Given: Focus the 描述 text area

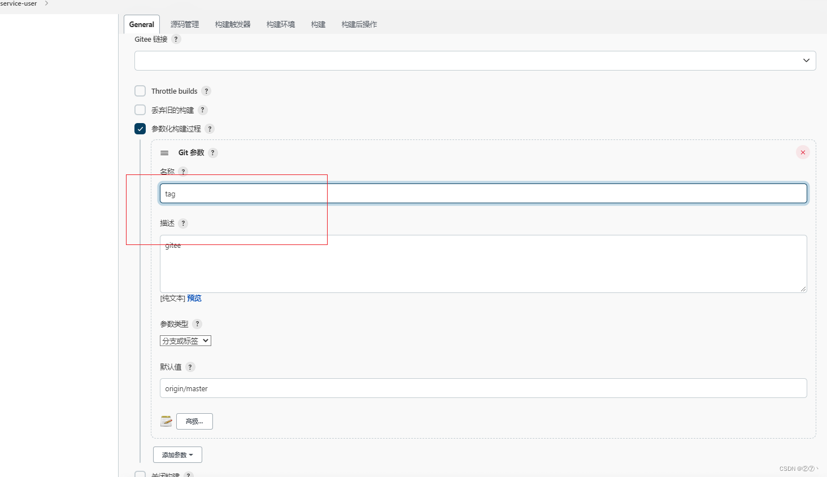Looking at the screenshot, I should (x=484, y=264).
